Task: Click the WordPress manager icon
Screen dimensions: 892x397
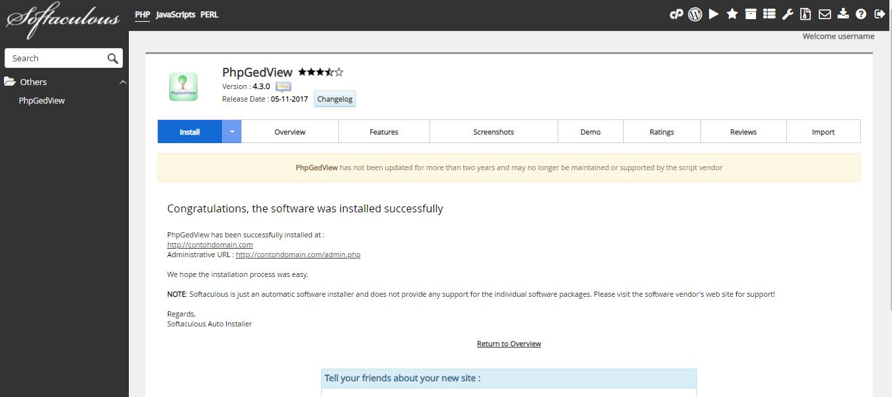Action: 694,14
